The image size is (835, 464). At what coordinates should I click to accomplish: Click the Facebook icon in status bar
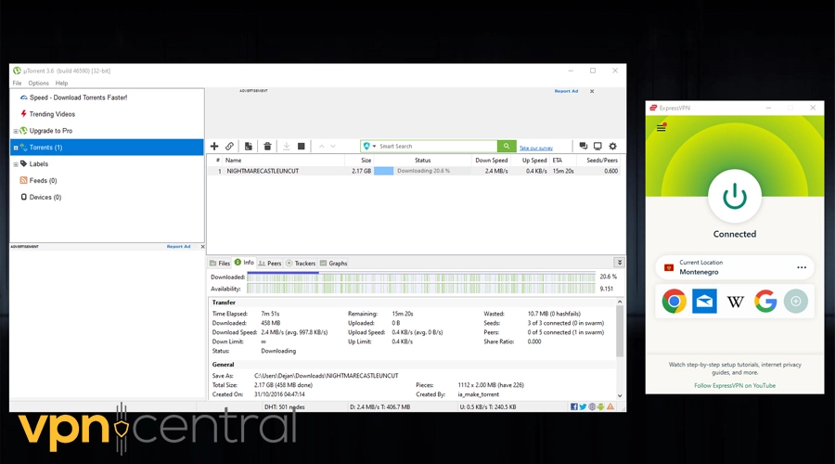[574, 406]
